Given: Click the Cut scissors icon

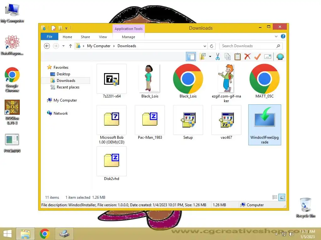Looking at the screenshot, I should (218, 57).
